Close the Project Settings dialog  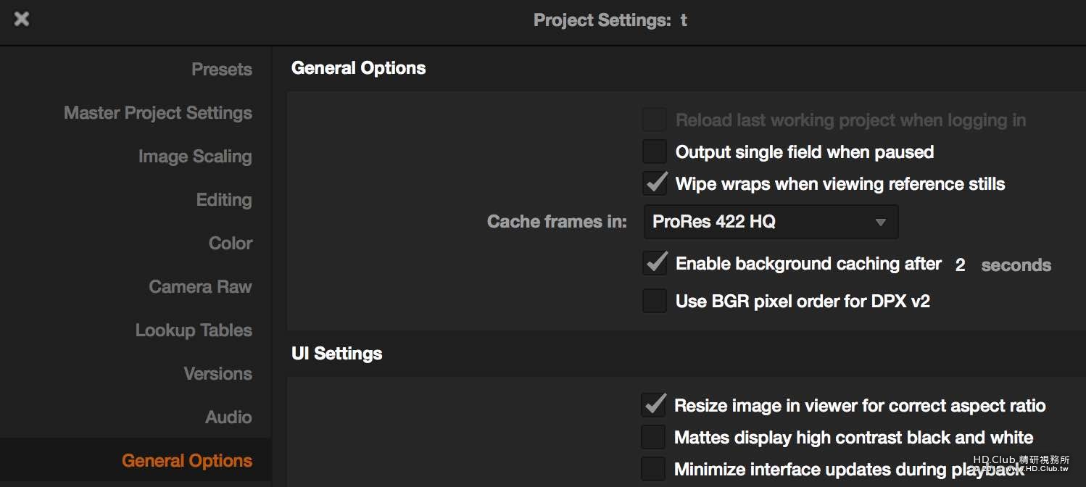[x=22, y=20]
